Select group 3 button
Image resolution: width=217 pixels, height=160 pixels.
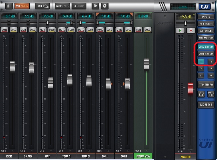tap(201, 68)
